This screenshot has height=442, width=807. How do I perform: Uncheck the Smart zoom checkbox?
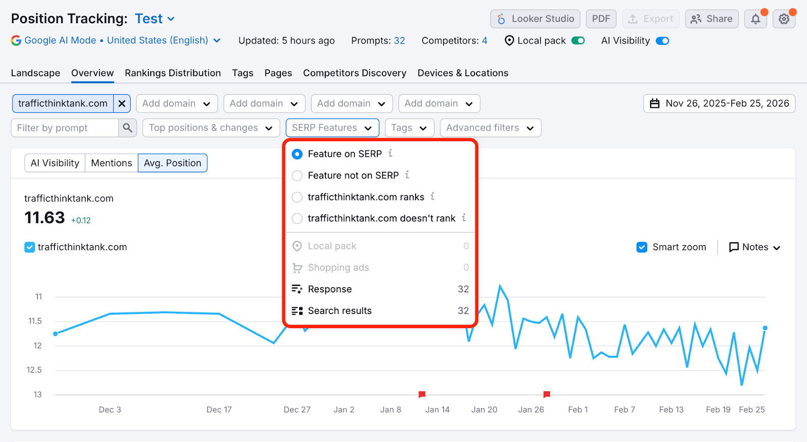click(642, 247)
